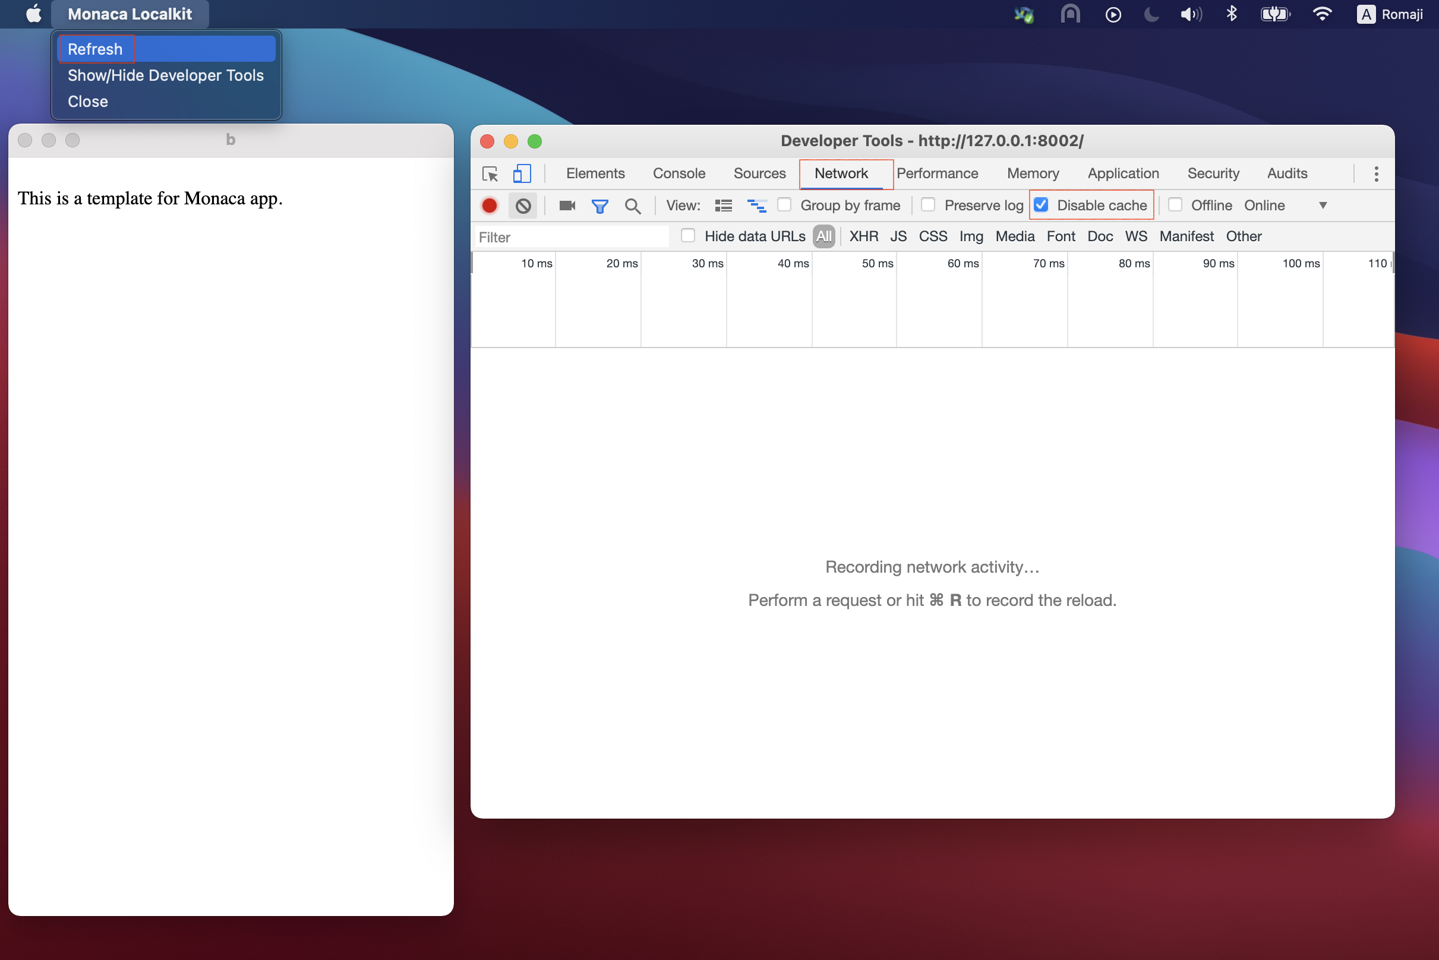Filter requests by XHR type
Viewport: 1439px width, 960px height.
[x=863, y=236]
